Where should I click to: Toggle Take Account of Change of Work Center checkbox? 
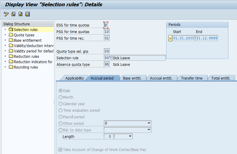tap(61, 150)
